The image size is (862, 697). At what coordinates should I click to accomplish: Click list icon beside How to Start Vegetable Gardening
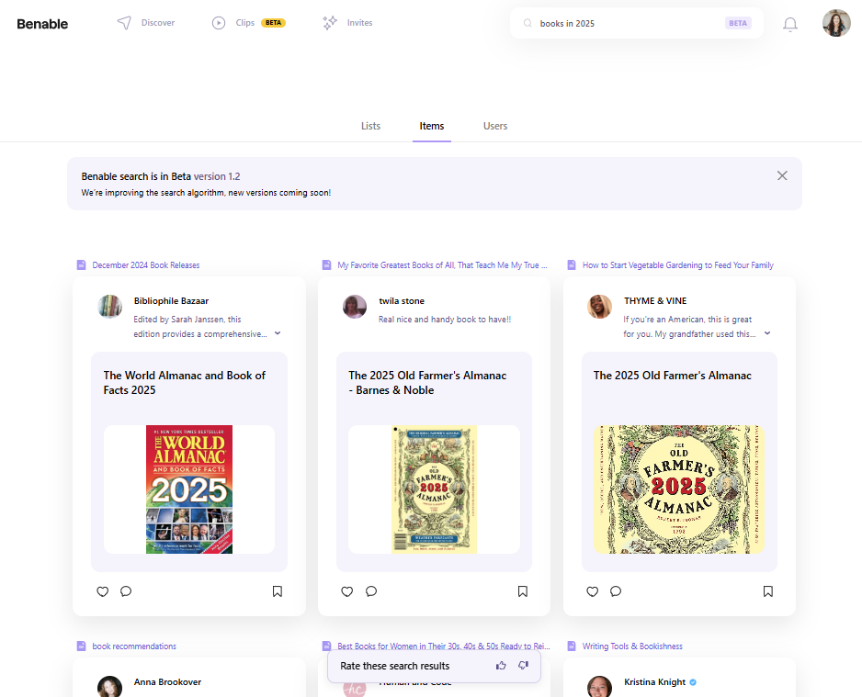click(x=572, y=264)
